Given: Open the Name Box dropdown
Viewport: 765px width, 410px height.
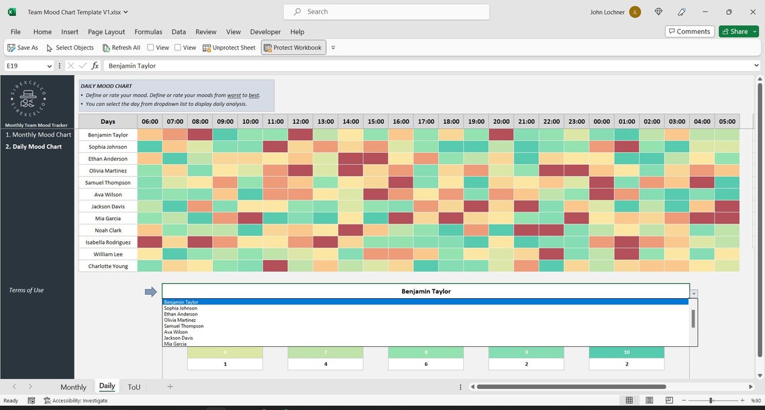Looking at the screenshot, I should point(50,66).
